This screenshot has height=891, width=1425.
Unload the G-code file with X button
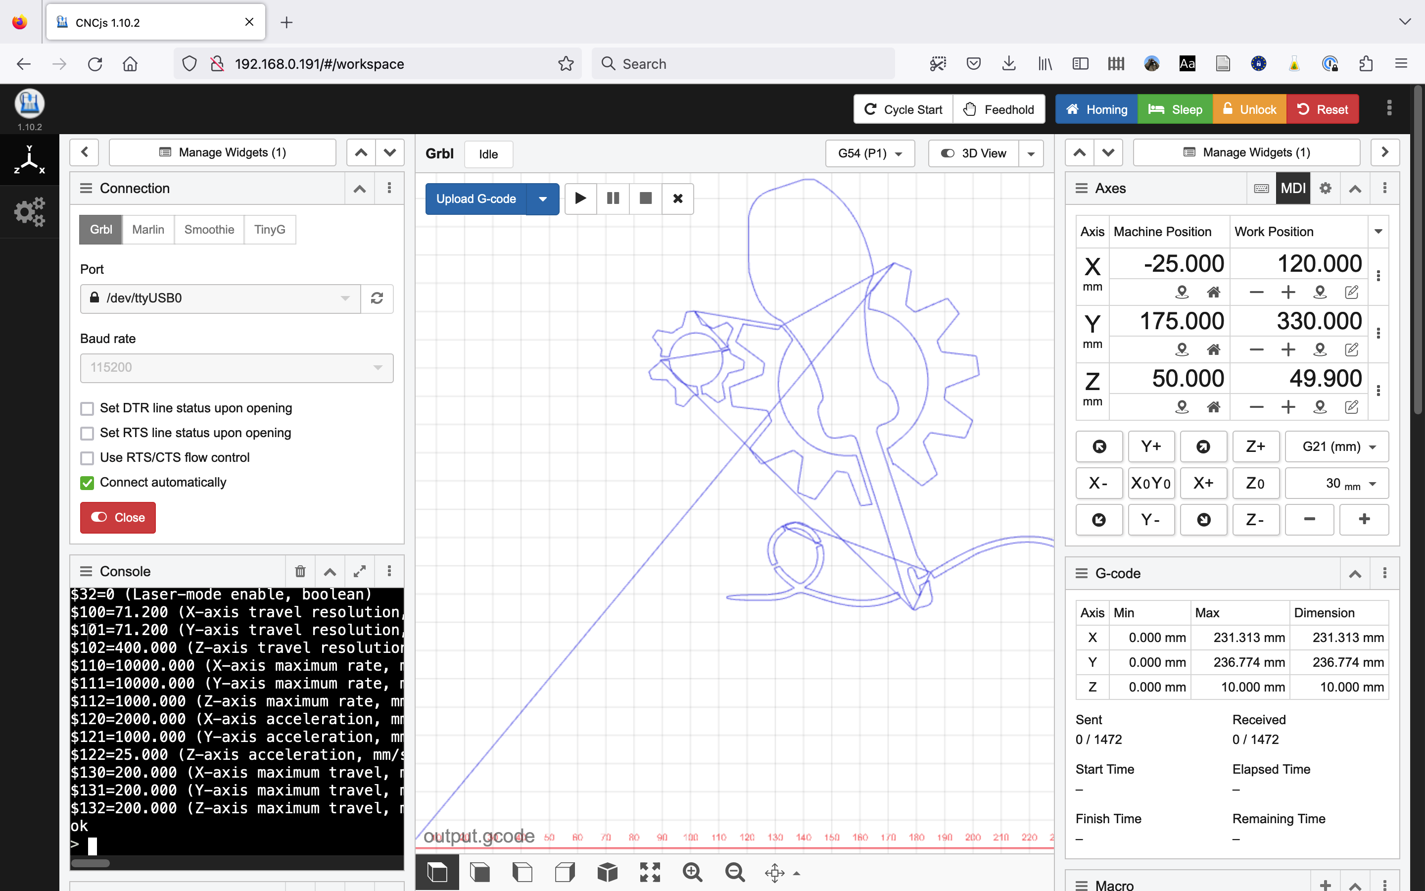coord(678,198)
